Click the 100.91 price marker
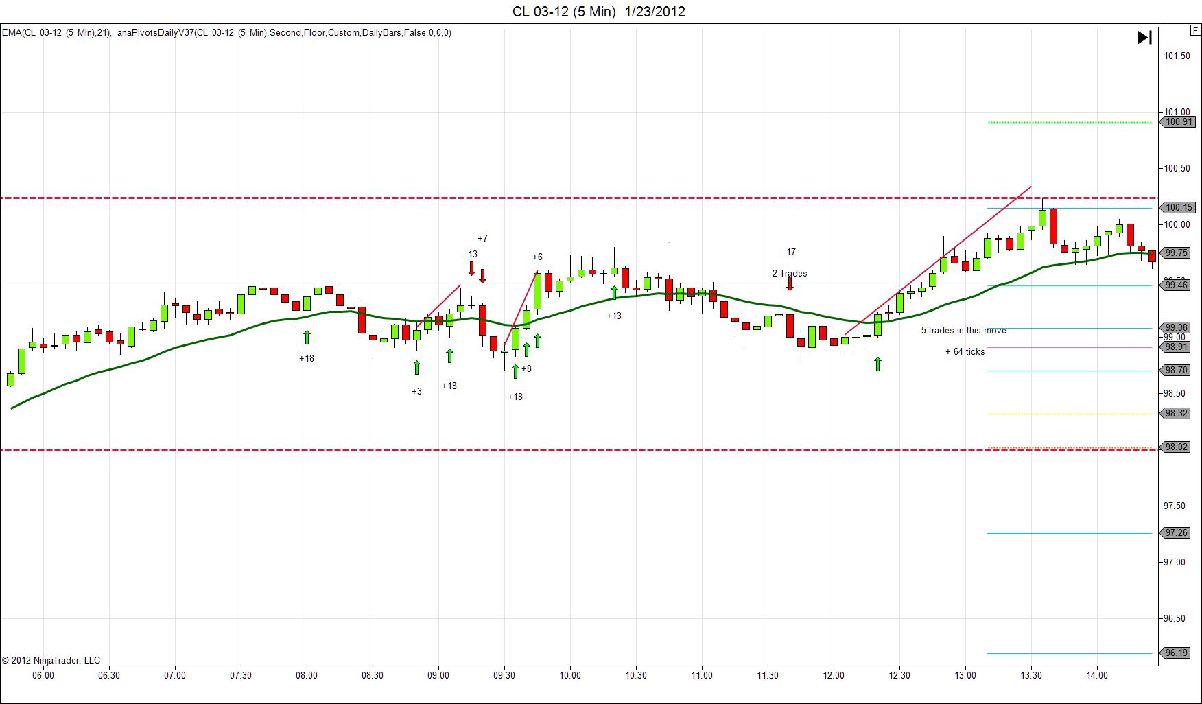 tap(1177, 122)
